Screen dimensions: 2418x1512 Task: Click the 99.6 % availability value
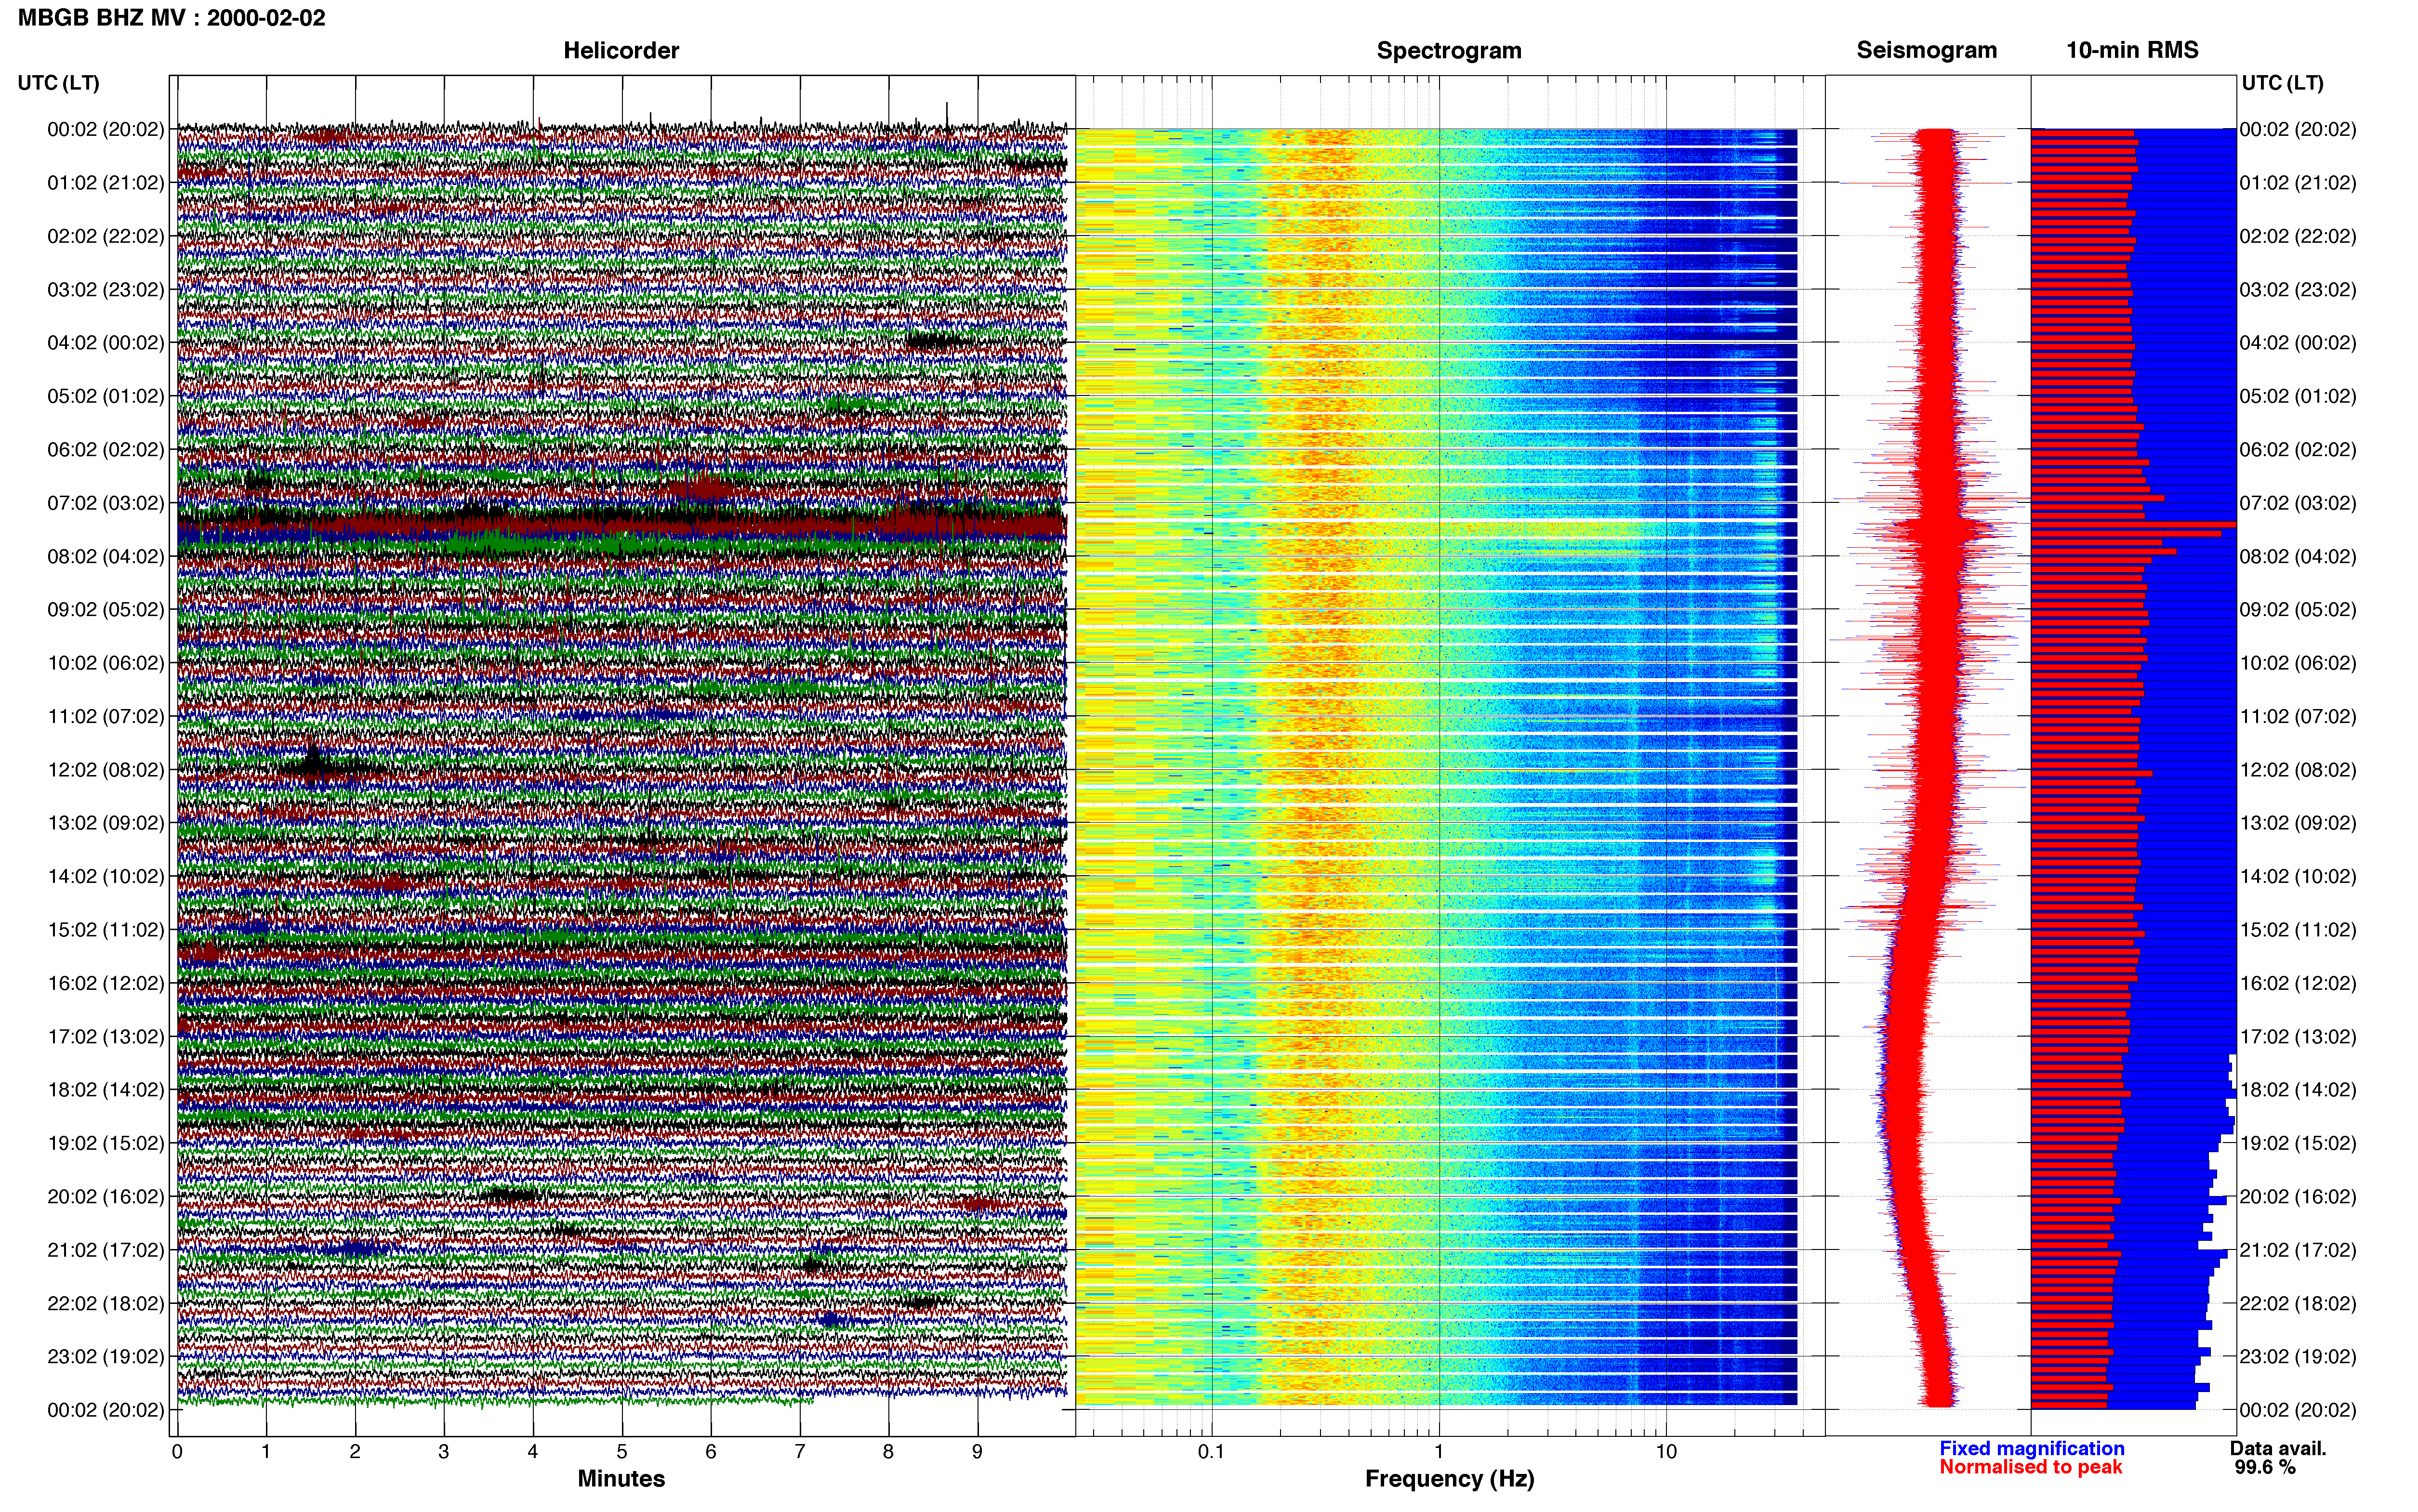point(2265,1467)
